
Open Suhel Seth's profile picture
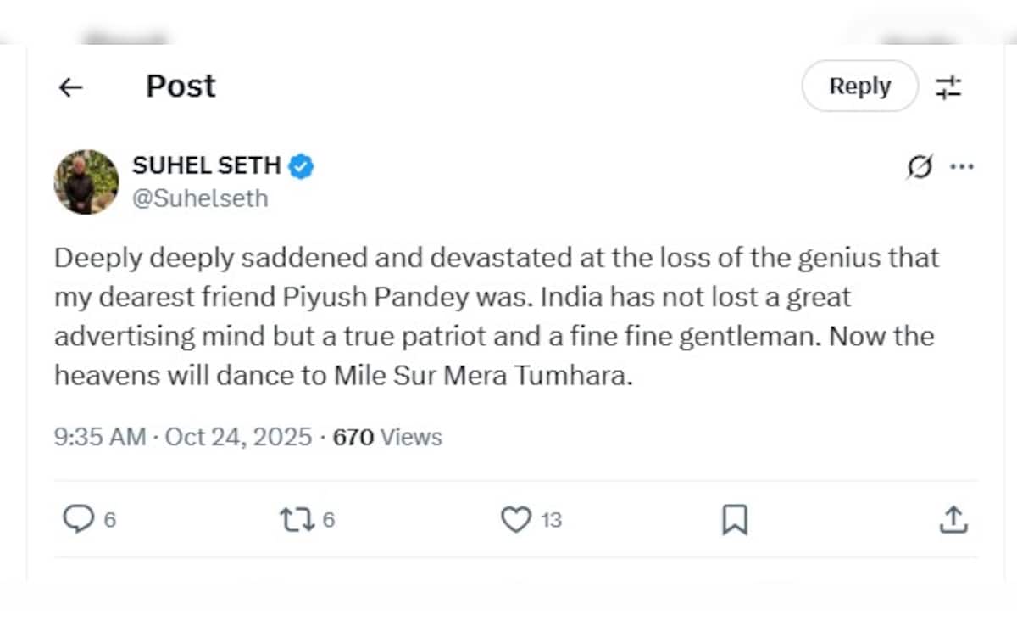[x=86, y=182]
